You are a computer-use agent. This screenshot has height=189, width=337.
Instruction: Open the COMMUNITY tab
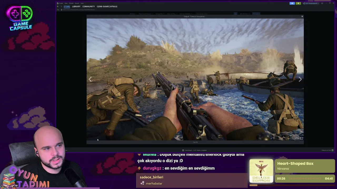[x=88, y=6]
